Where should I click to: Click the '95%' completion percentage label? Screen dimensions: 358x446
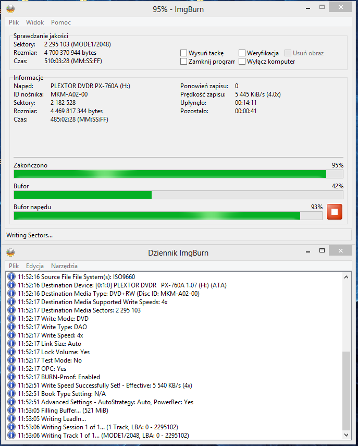coord(338,165)
